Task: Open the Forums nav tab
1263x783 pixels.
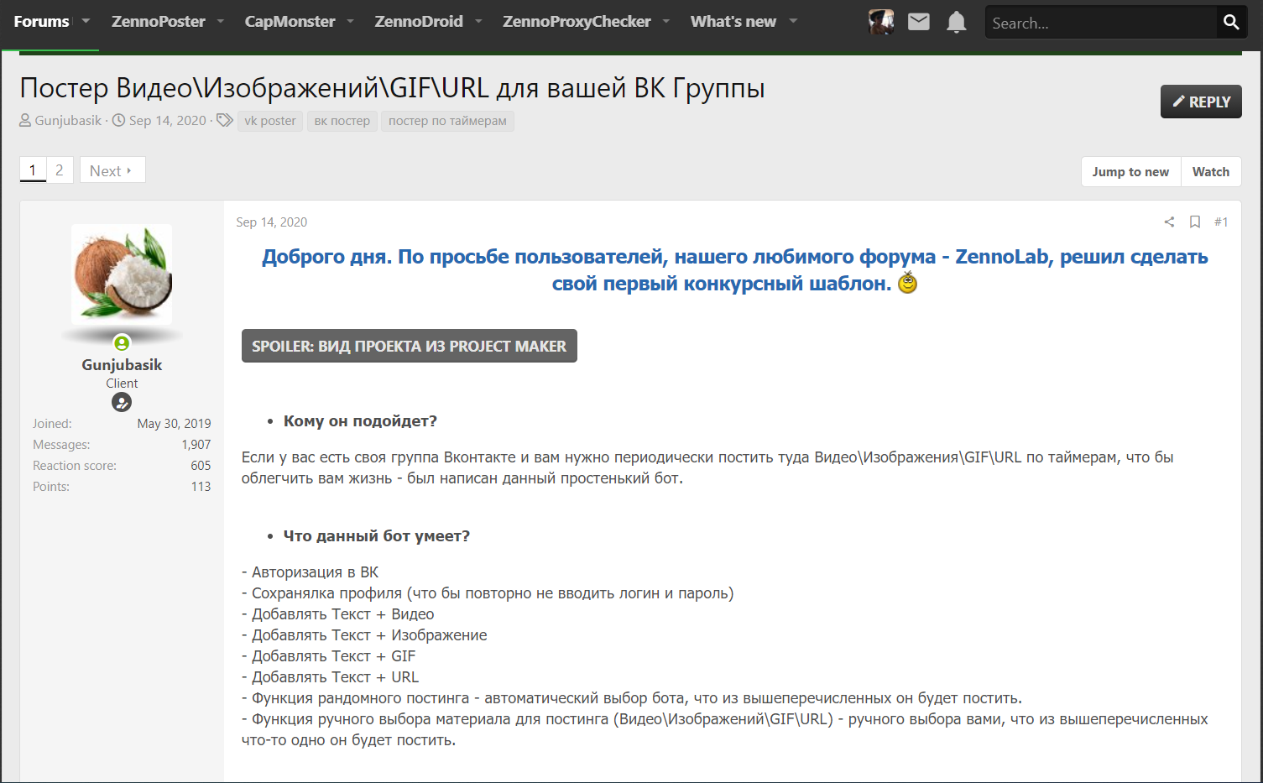Action: click(41, 22)
